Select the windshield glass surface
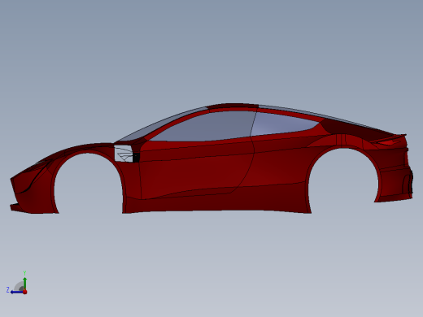This screenshot has width=423, height=317. tap(163, 124)
